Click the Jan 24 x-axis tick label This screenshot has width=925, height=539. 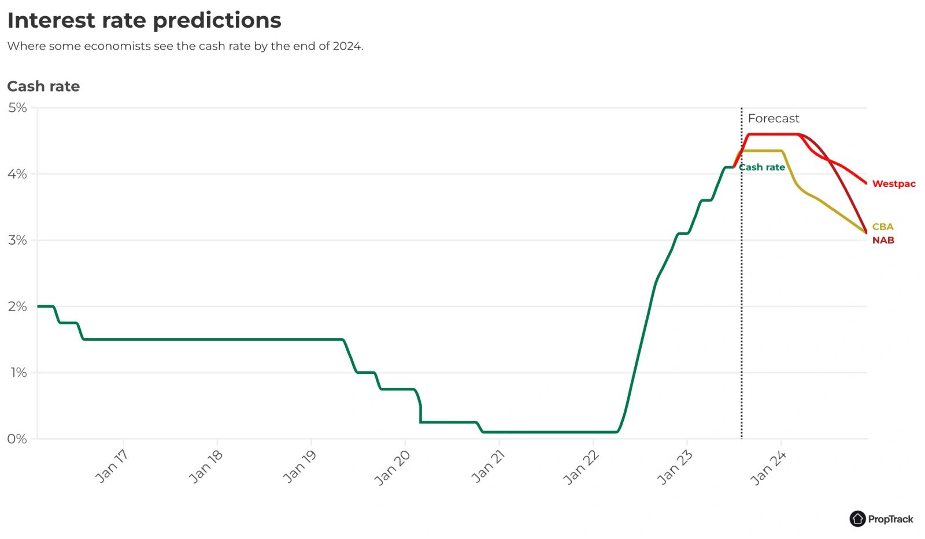click(x=768, y=467)
